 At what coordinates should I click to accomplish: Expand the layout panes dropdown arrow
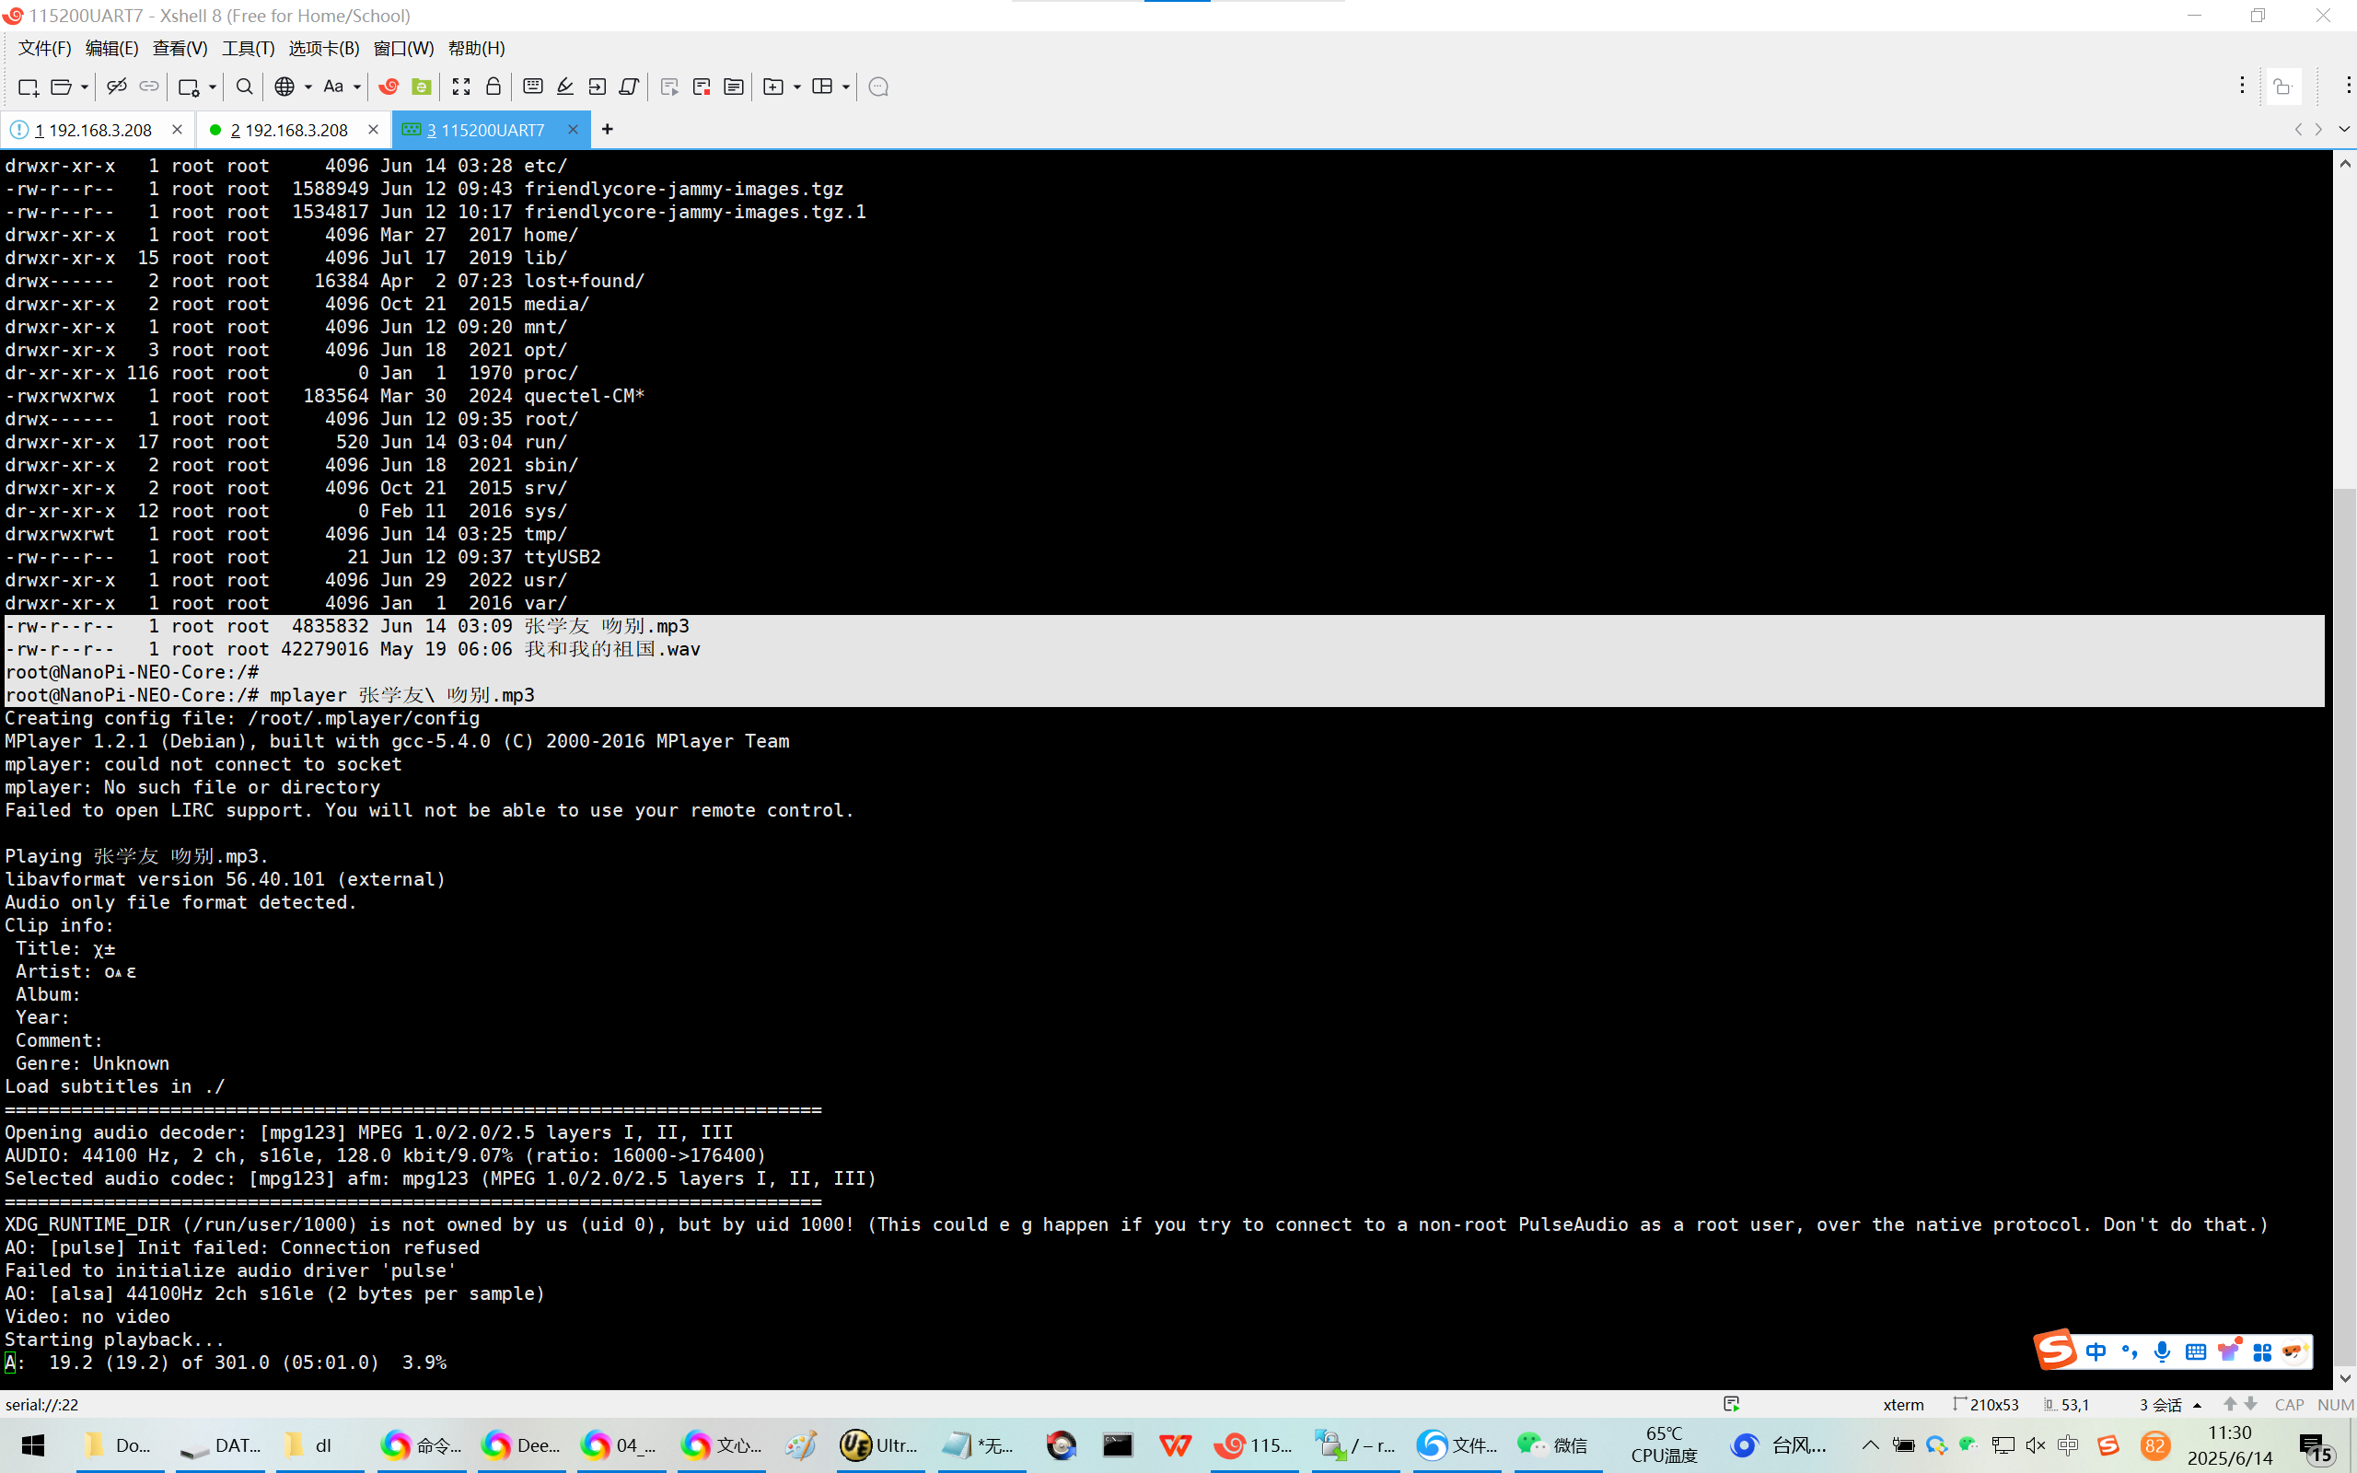[845, 87]
